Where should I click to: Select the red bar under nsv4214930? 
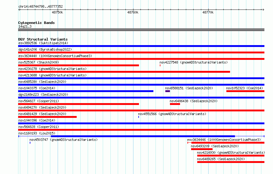pos(231,156)
